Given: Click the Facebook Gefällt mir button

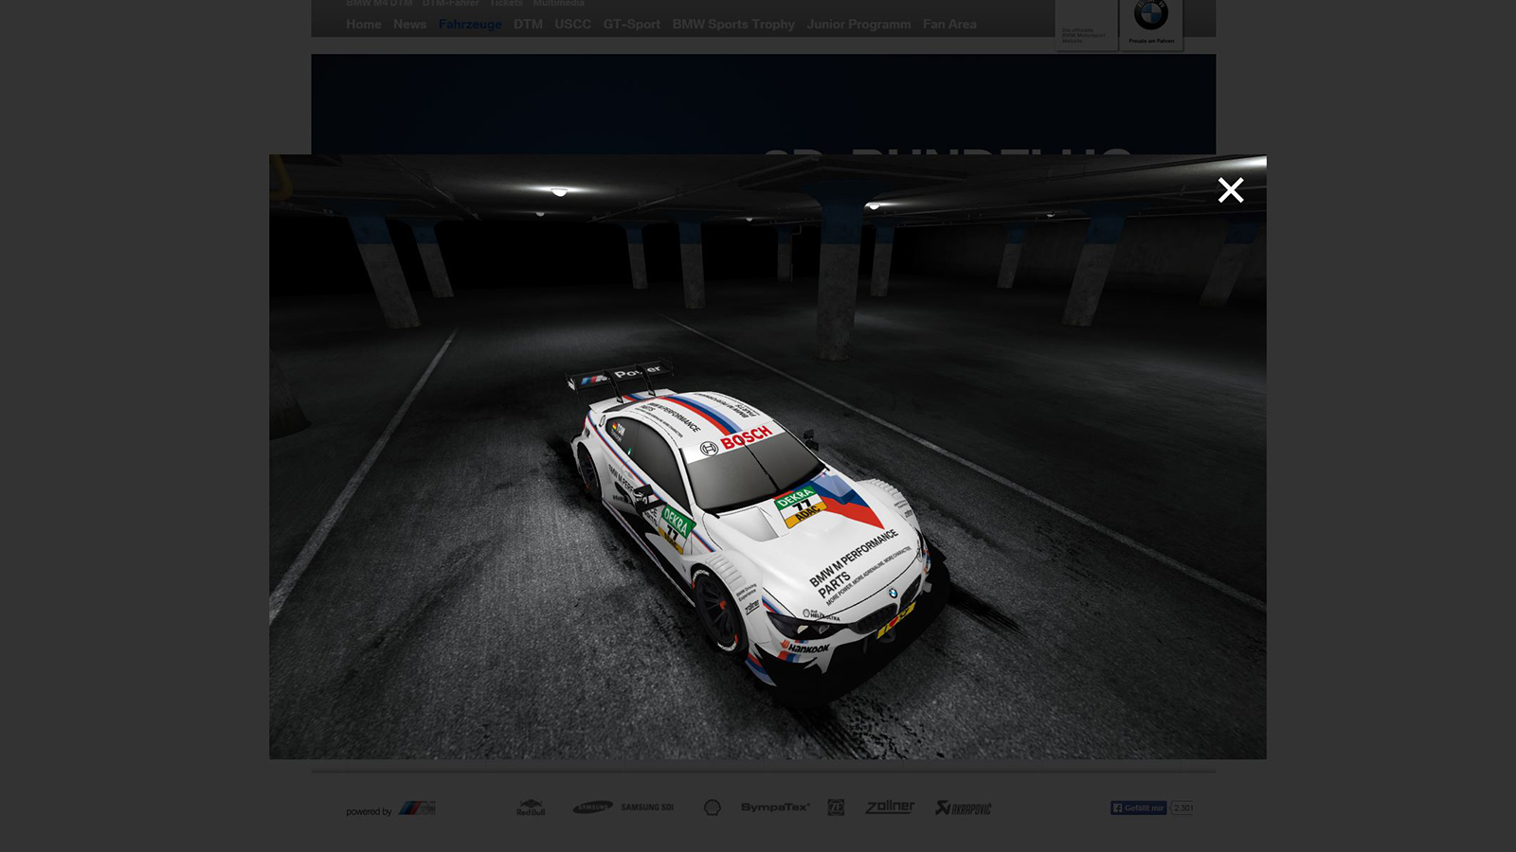Looking at the screenshot, I should pos(1139,808).
